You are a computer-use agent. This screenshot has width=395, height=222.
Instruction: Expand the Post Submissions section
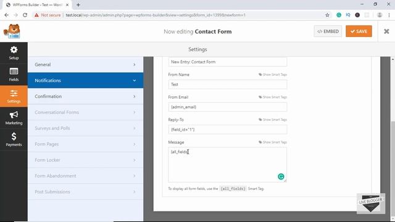point(85,192)
